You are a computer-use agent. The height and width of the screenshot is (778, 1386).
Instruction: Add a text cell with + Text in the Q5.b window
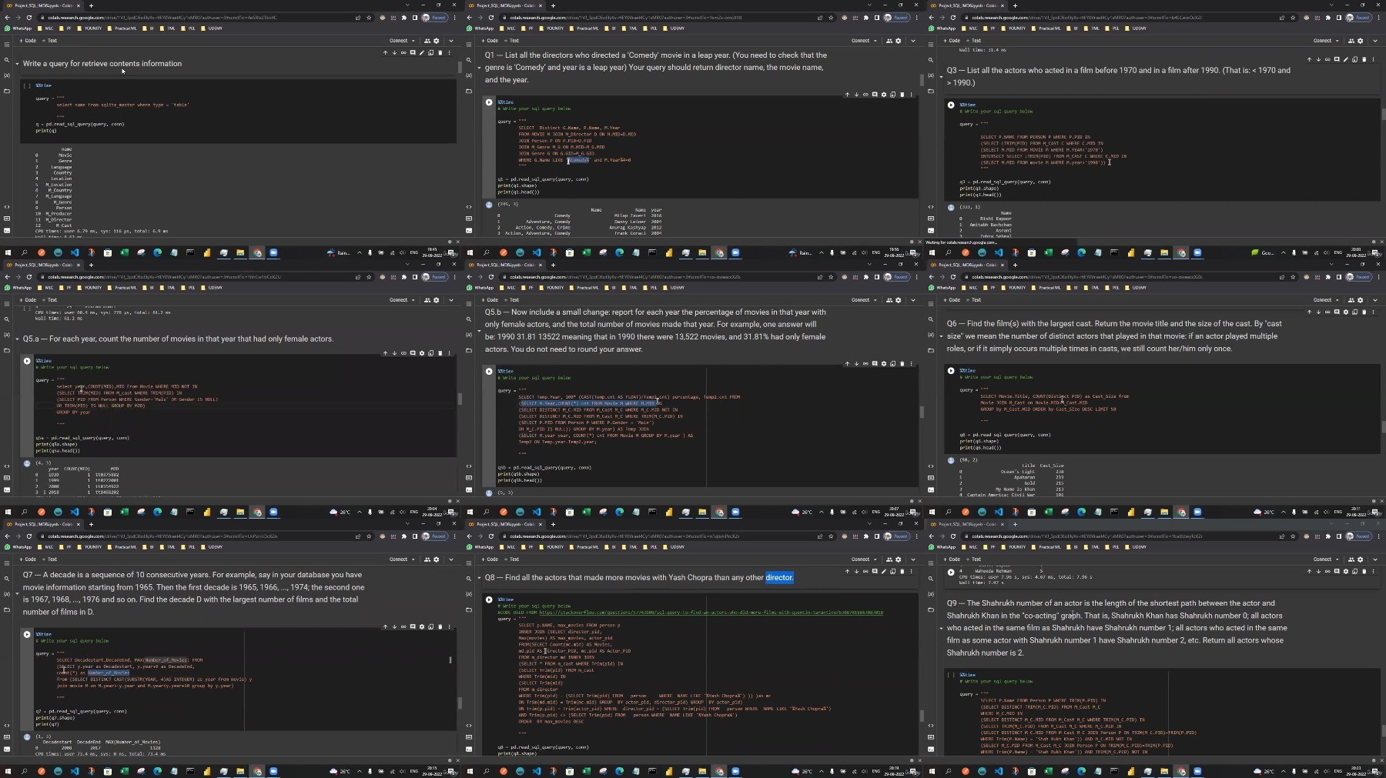[x=511, y=300]
